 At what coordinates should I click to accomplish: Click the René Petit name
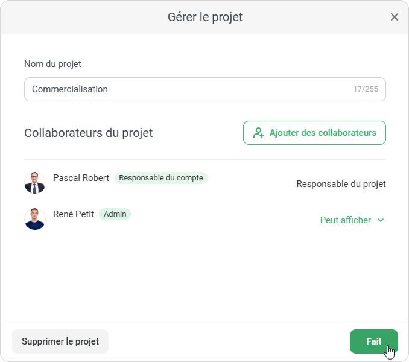tap(74, 214)
